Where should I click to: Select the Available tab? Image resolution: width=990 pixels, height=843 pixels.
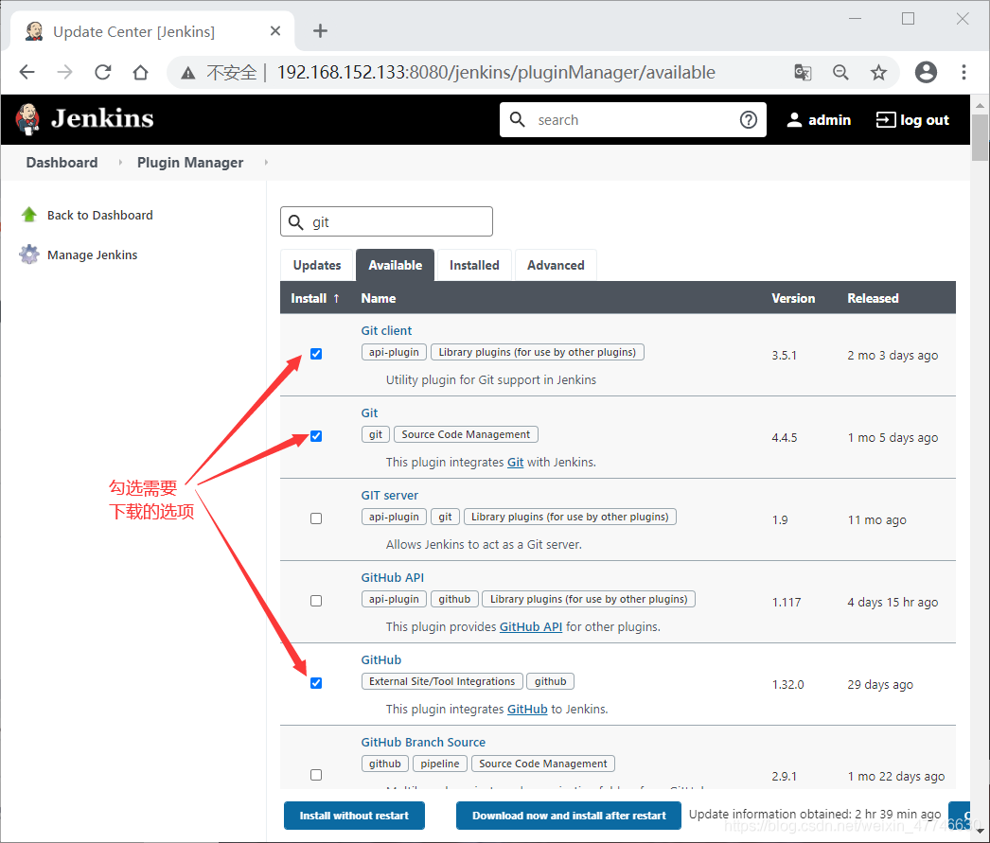(x=396, y=265)
